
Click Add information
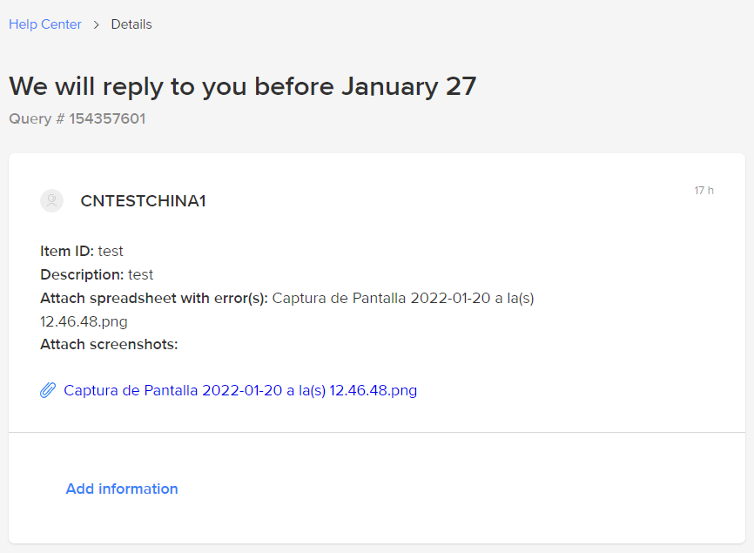pos(122,489)
